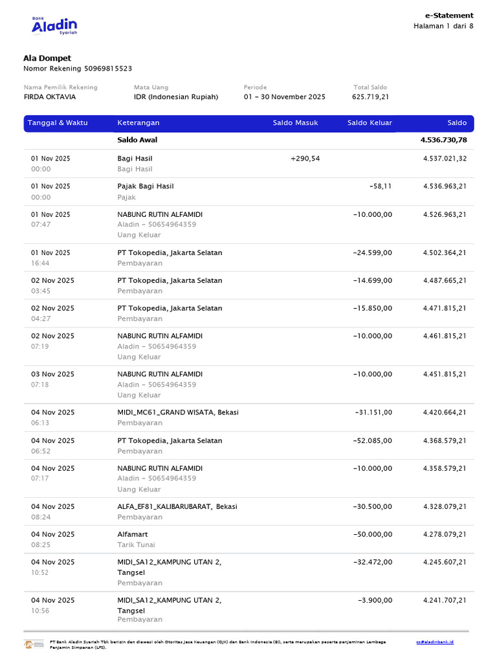Viewport: 497px width, 663px height.
Task: Click the 'Mata Uang' label
Action: (151, 87)
